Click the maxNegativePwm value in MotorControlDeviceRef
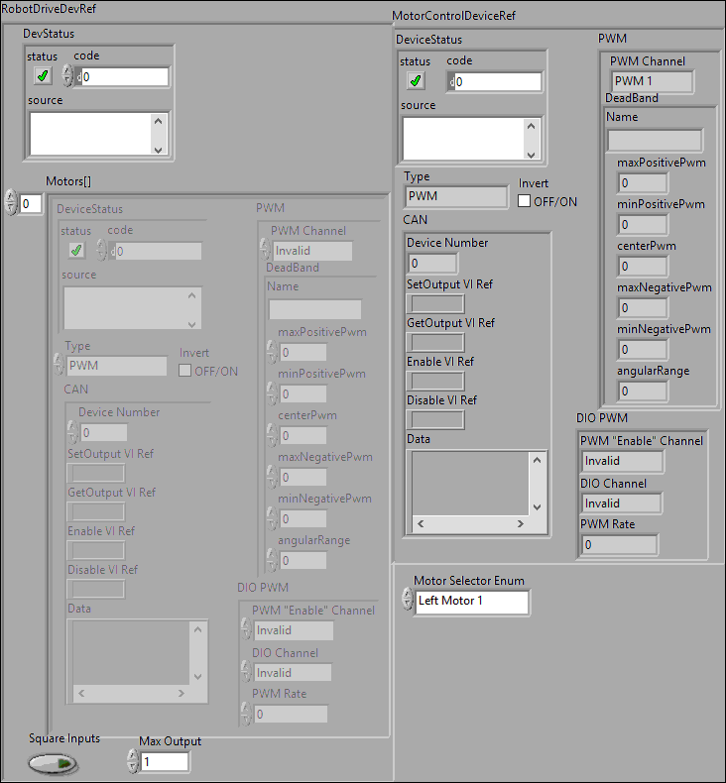Image resolution: width=726 pixels, height=783 pixels. [x=643, y=308]
